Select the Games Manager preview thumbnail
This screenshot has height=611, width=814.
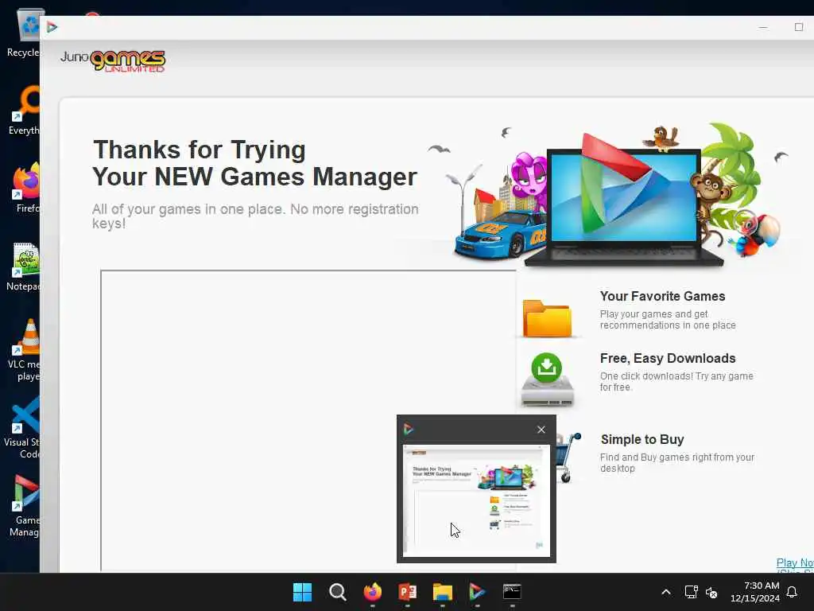[476, 501]
